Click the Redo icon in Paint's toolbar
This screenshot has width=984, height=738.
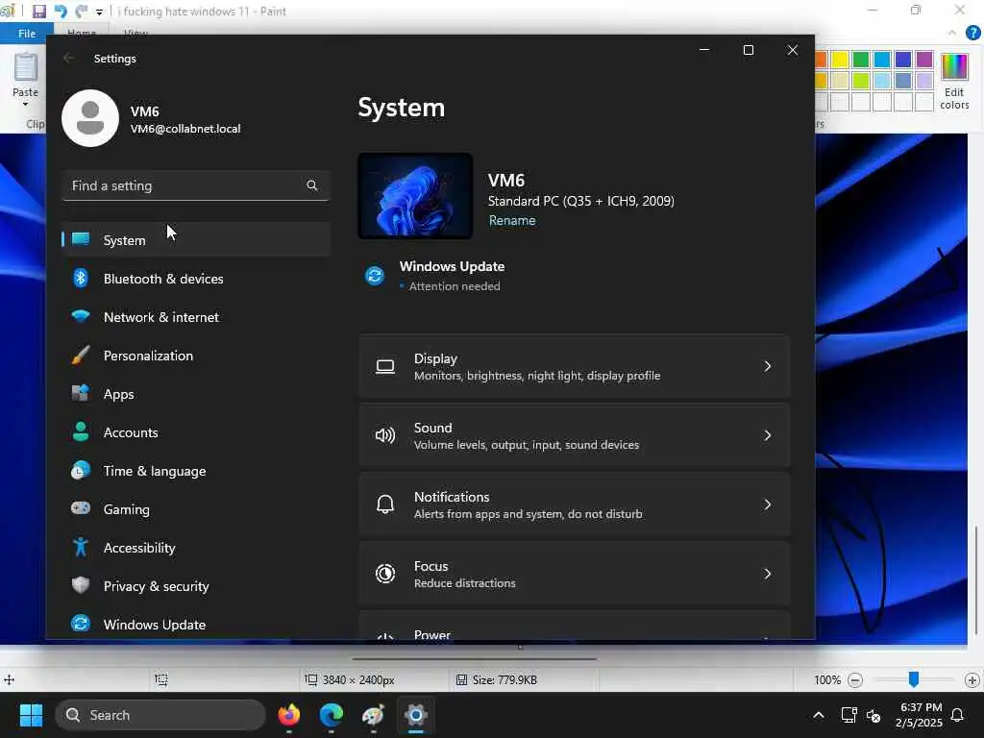click(x=81, y=12)
